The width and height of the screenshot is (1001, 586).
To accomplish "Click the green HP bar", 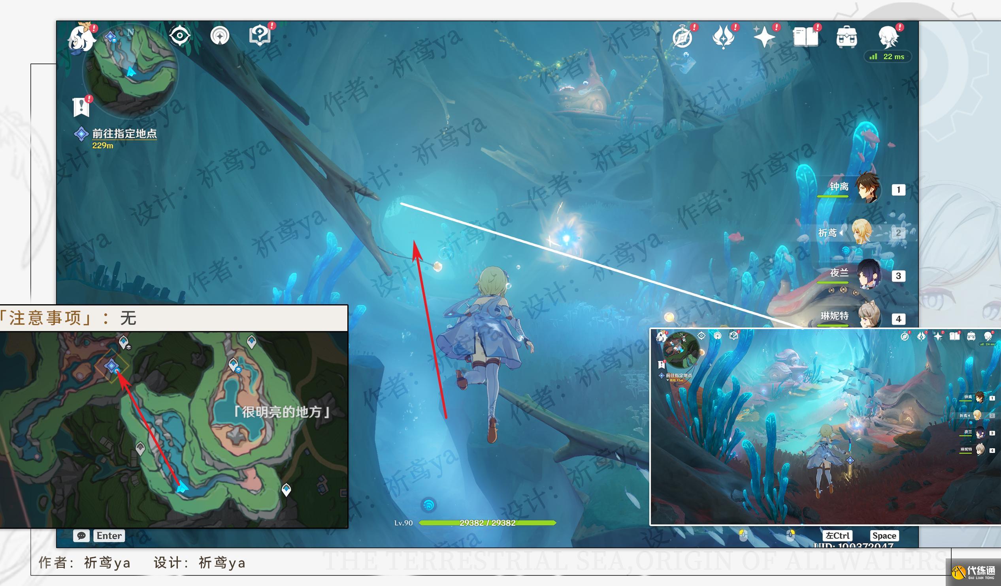I will (x=487, y=522).
